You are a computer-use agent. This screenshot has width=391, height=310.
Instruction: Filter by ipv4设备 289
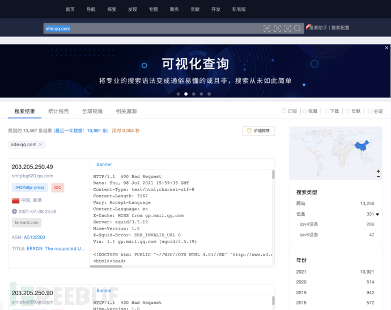pos(337,224)
